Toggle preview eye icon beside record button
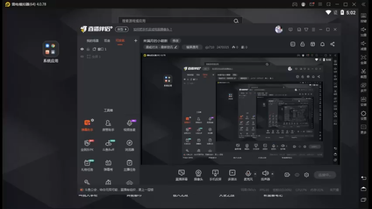Viewport: 372px width, 209px height. pos(297,175)
